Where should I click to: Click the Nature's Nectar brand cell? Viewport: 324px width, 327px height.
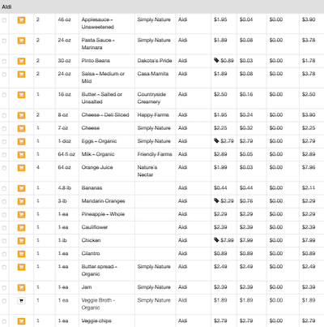(x=147, y=171)
